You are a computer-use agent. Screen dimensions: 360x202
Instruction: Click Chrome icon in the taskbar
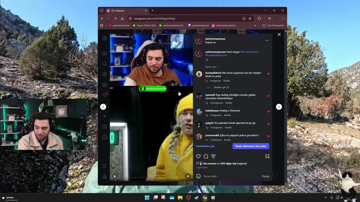coord(205,198)
